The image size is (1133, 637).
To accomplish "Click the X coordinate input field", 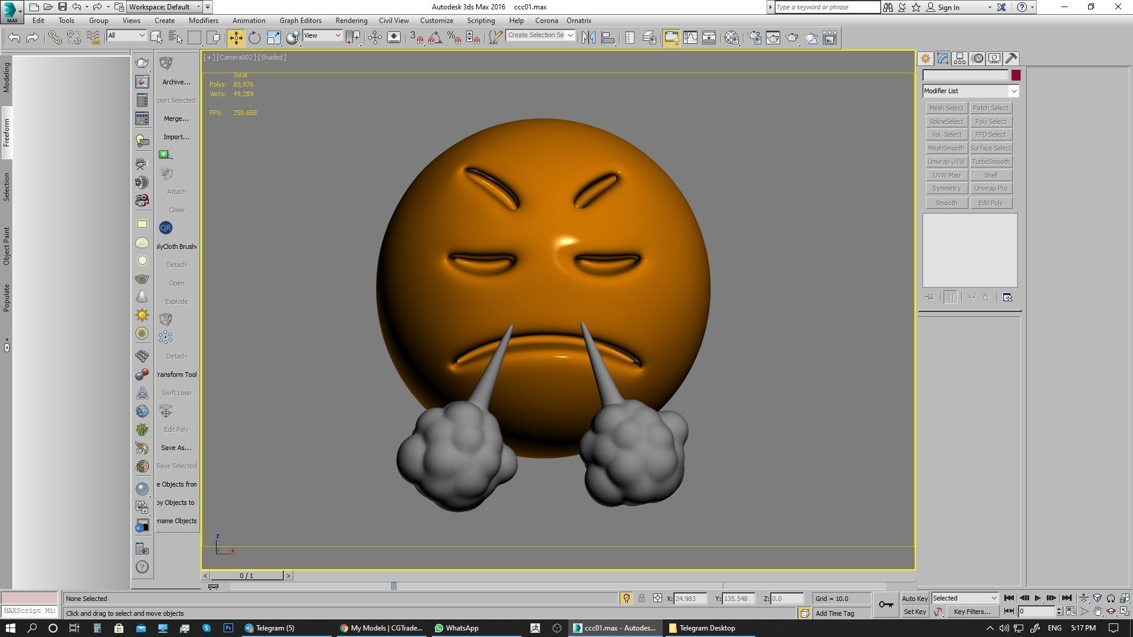I will pos(690,598).
